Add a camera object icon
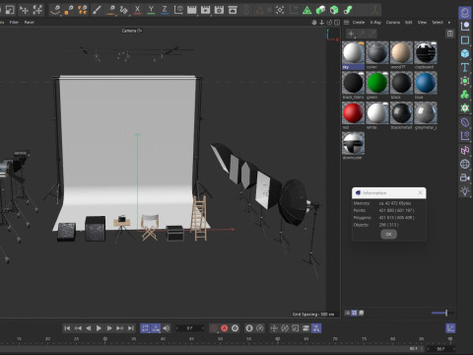 pyautogui.click(x=465, y=177)
